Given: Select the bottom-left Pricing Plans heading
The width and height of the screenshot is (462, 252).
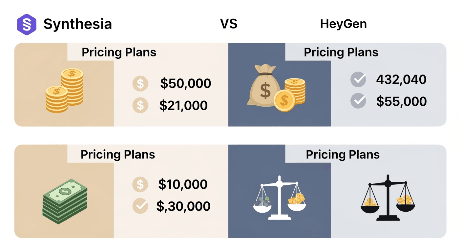Looking at the screenshot, I should 118,155.
